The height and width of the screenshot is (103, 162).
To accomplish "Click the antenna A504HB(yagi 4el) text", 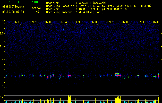I will coord(91,12).
